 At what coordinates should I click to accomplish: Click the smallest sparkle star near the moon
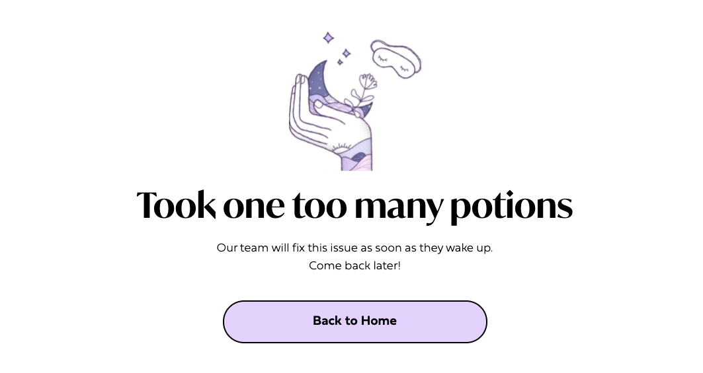click(340, 62)
